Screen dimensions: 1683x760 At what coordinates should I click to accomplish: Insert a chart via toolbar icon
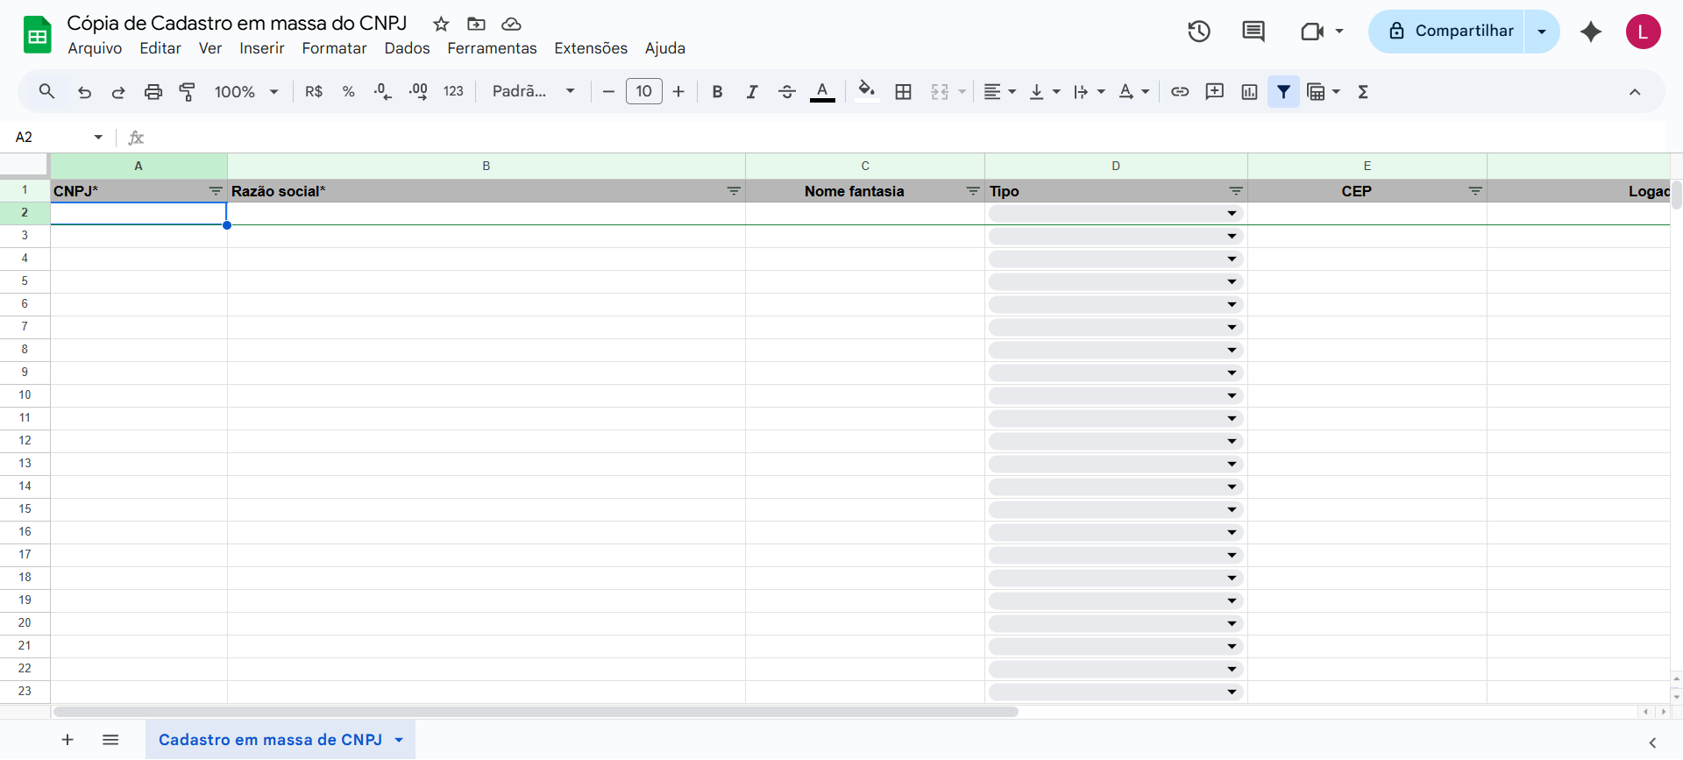pos(1249,92)
